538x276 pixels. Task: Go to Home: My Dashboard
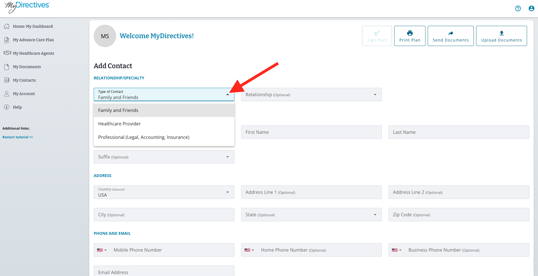point(33,26)
